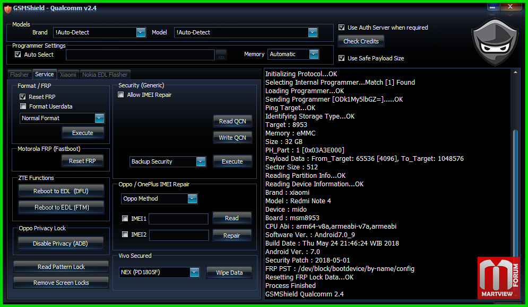Click the 'Process Finished' log line
The width and height of the screenshot is (528, 307).
[291, 285]
